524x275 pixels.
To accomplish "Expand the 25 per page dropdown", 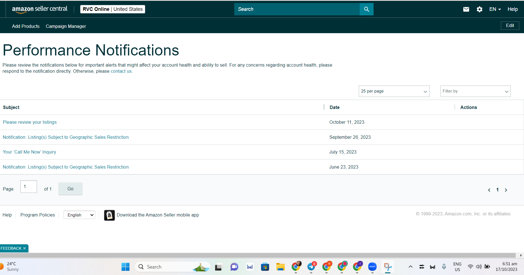I will (x=394, y=91).
